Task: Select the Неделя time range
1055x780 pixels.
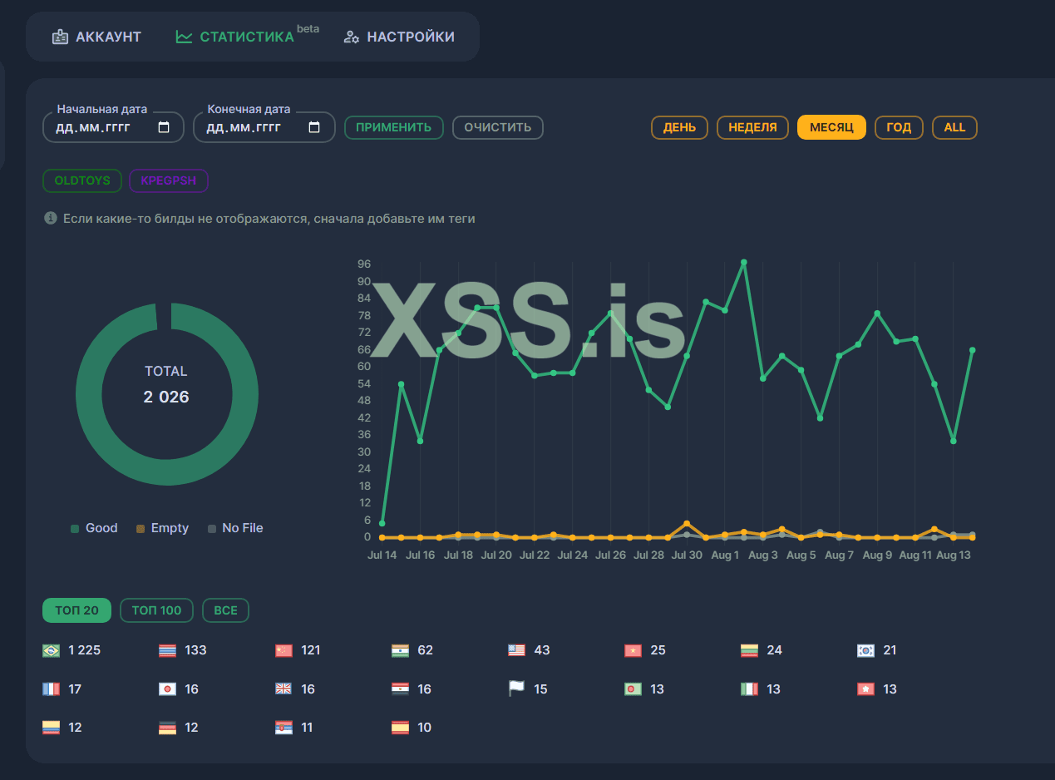Action: pyautogui.click(x=752, y=127)
